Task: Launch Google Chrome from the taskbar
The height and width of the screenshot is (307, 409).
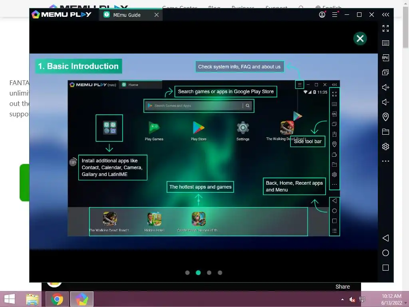Action: coord(57,299)
